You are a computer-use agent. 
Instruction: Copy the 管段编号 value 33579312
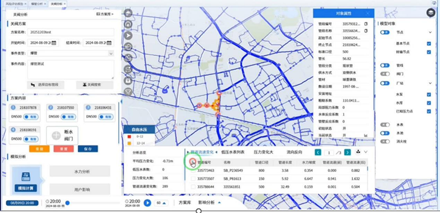coord(366,24)
